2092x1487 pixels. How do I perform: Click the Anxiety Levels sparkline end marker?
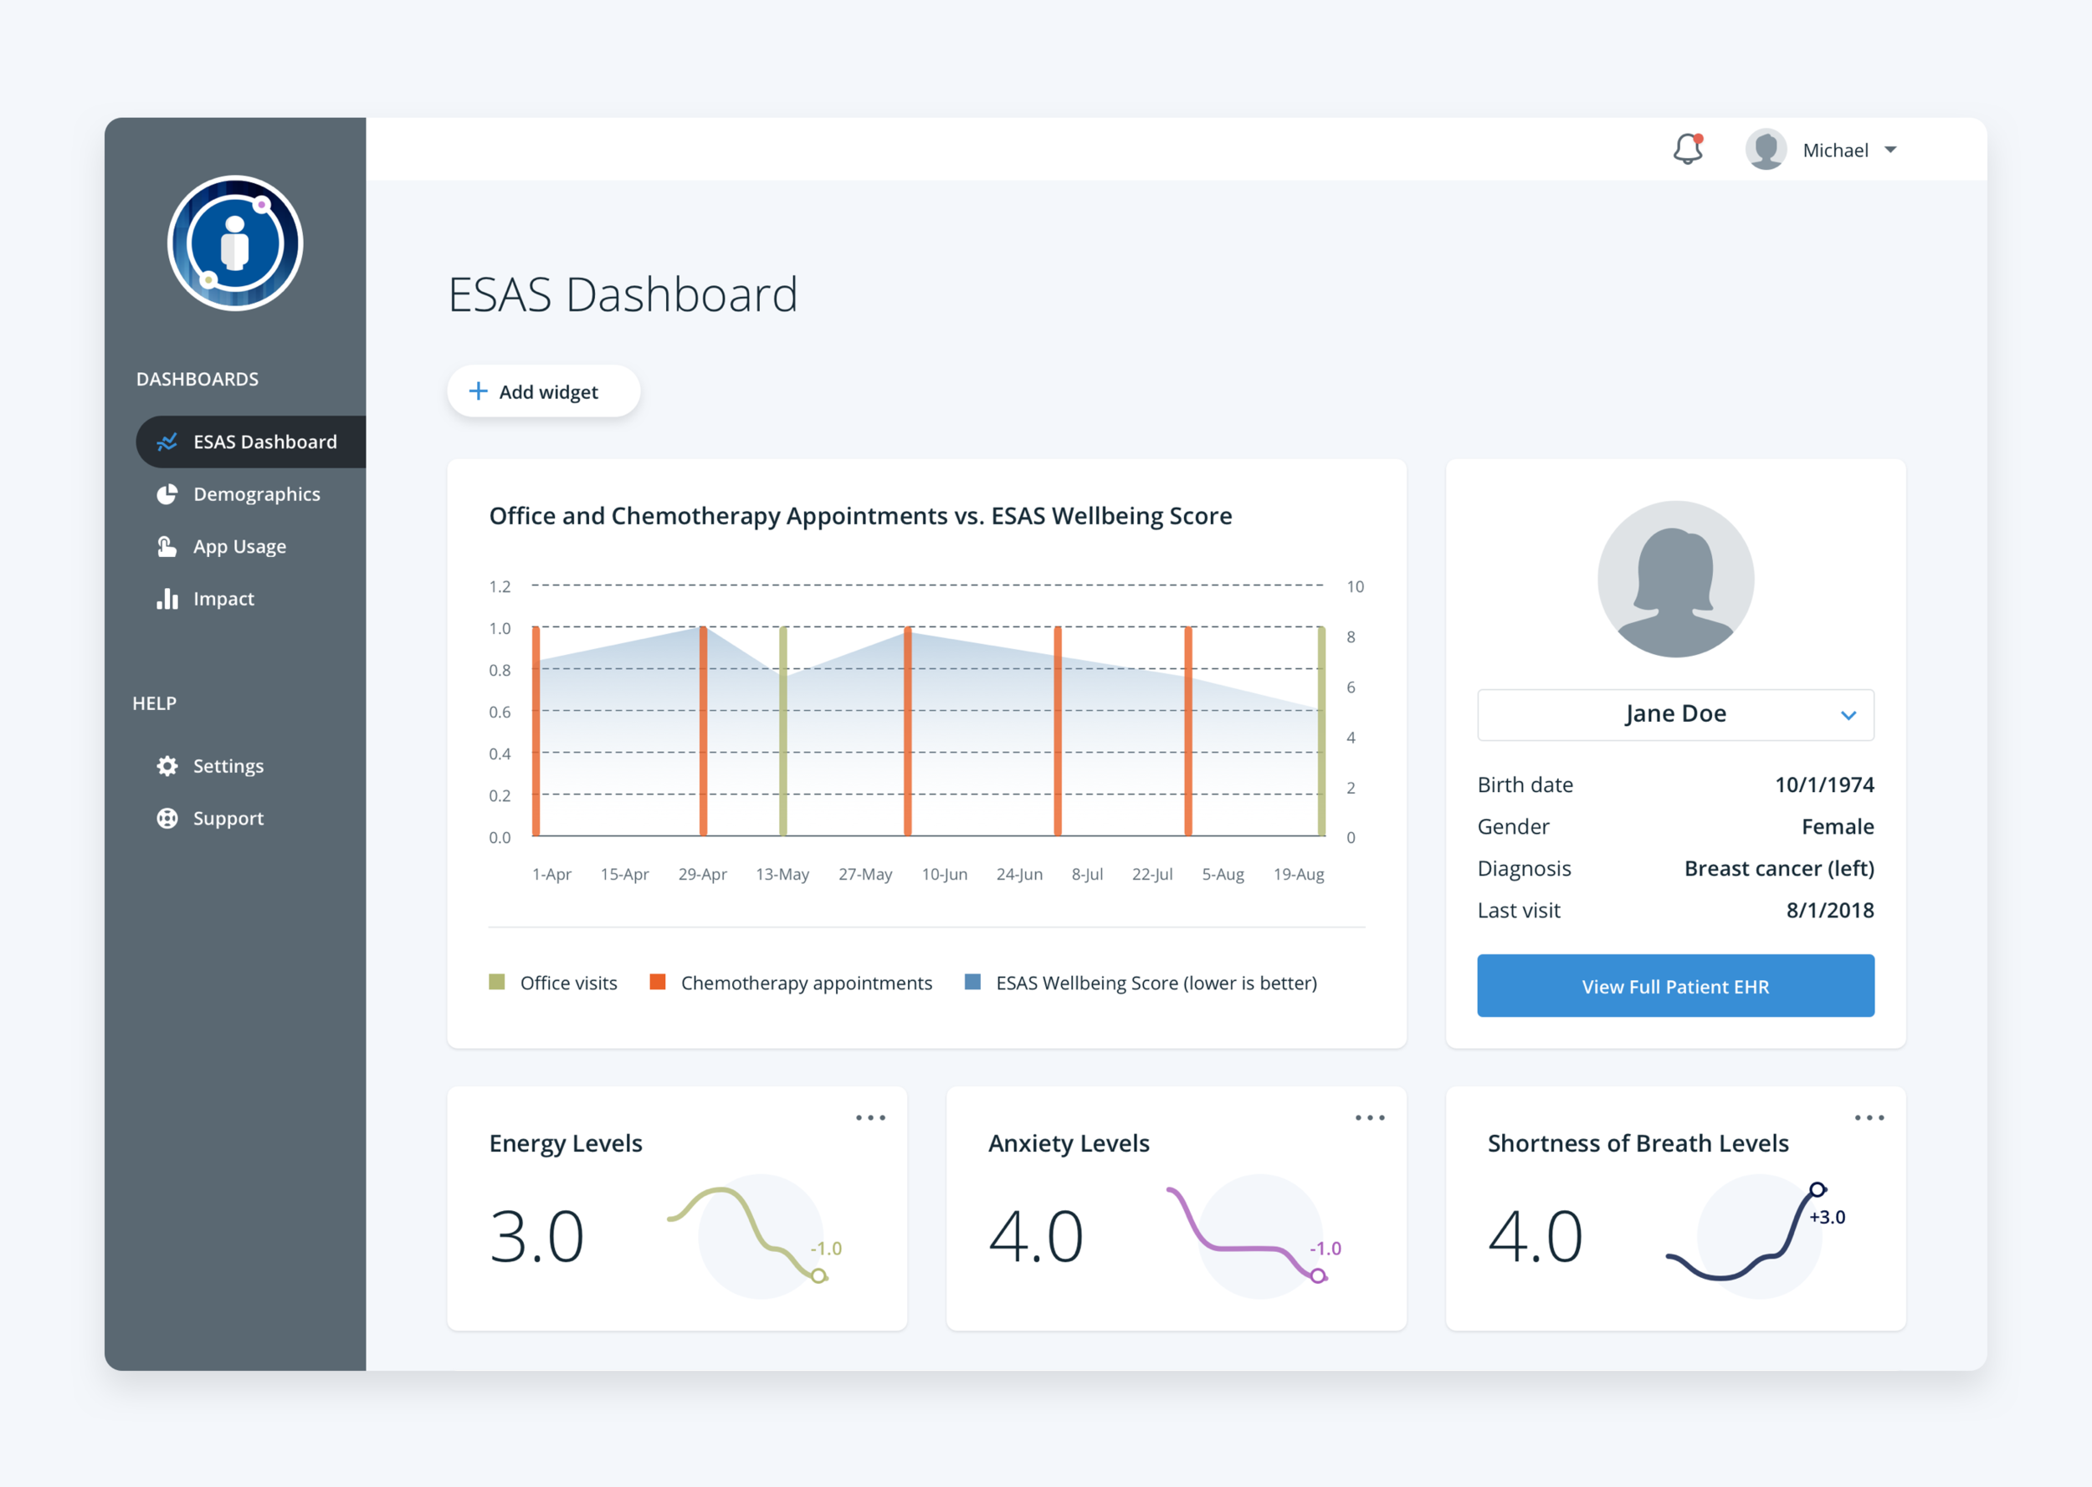1317,1275
